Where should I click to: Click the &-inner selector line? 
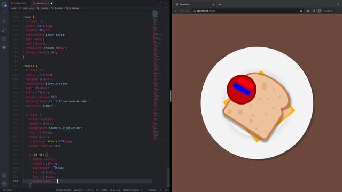[x=33, y=115]
